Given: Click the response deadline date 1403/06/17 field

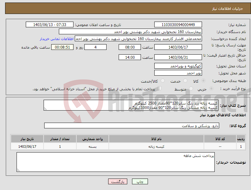Looking at the screenshot, I should click(x=178, y=47).
